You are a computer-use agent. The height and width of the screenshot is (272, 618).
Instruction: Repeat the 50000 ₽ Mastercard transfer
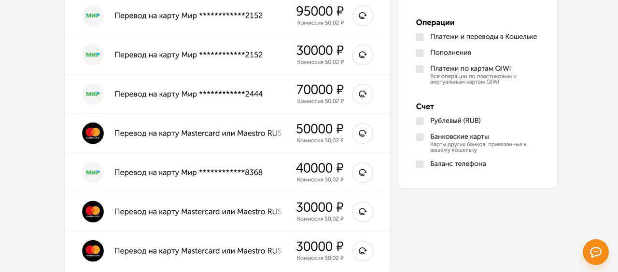(363, 134)
